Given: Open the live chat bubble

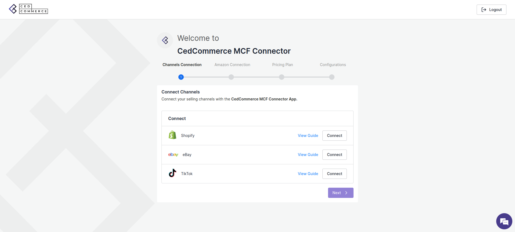Looking at the screenshot, I should (x=504, y=221).
